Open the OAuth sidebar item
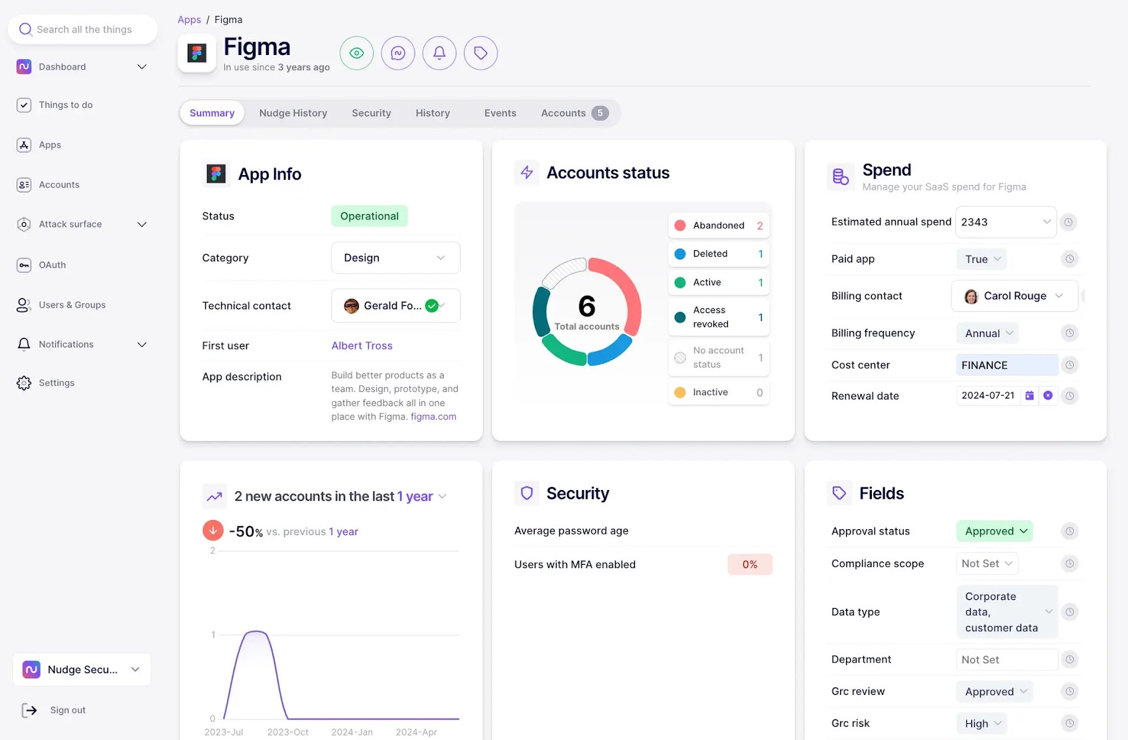1128x740 pixels. (52, 265)
